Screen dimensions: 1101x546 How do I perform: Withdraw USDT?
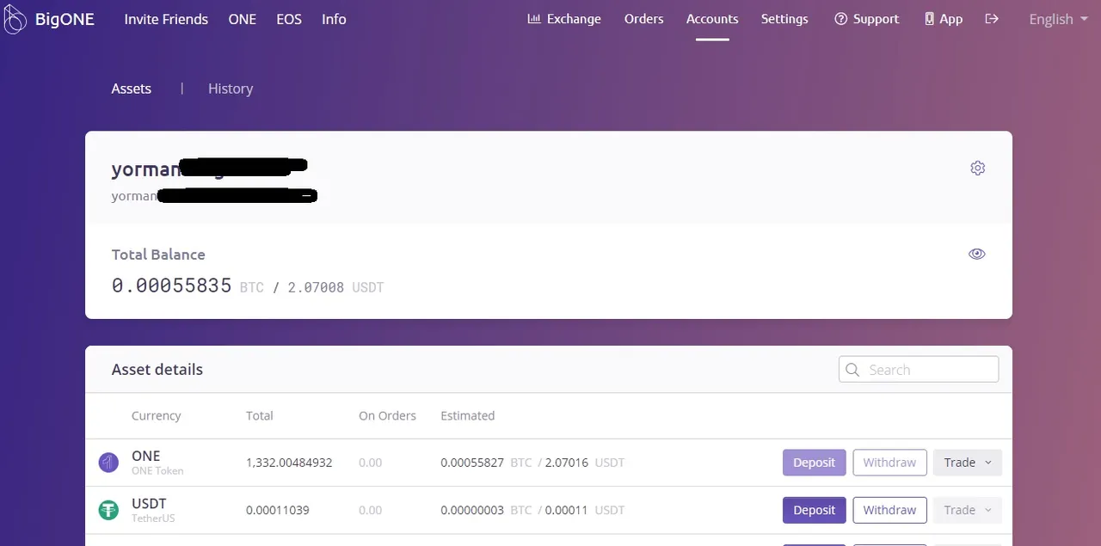point(889,510)
